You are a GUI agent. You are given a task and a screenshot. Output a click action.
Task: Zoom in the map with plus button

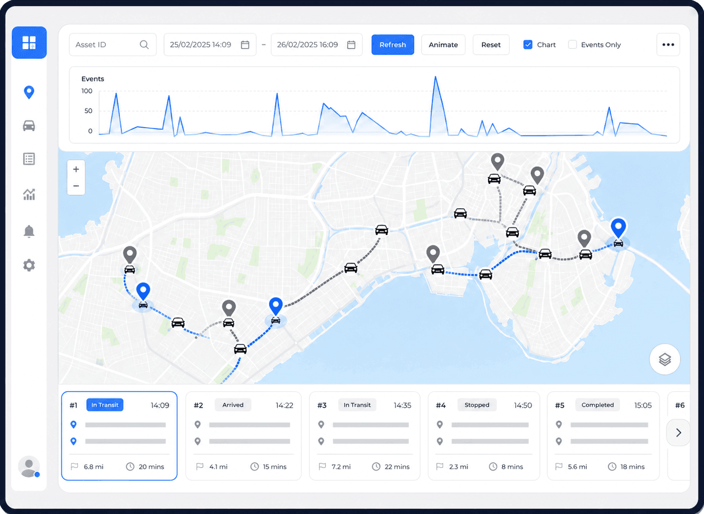coord(76,169)
